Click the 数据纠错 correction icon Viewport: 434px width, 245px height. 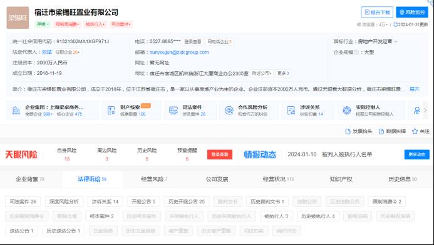tap(381, 131)
